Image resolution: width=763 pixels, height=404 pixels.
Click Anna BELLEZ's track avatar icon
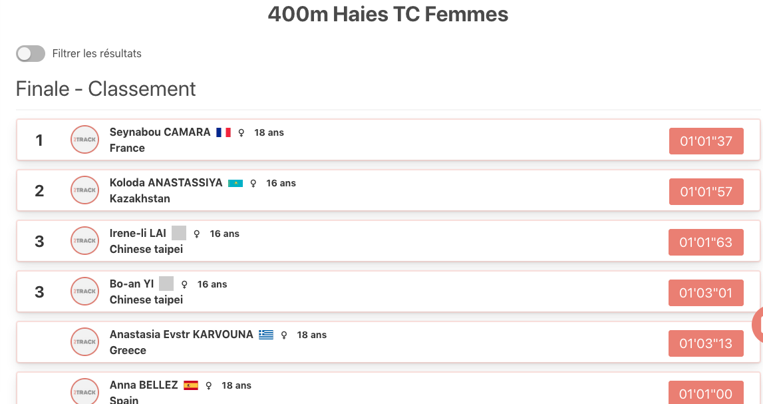[x=84, y=391]
